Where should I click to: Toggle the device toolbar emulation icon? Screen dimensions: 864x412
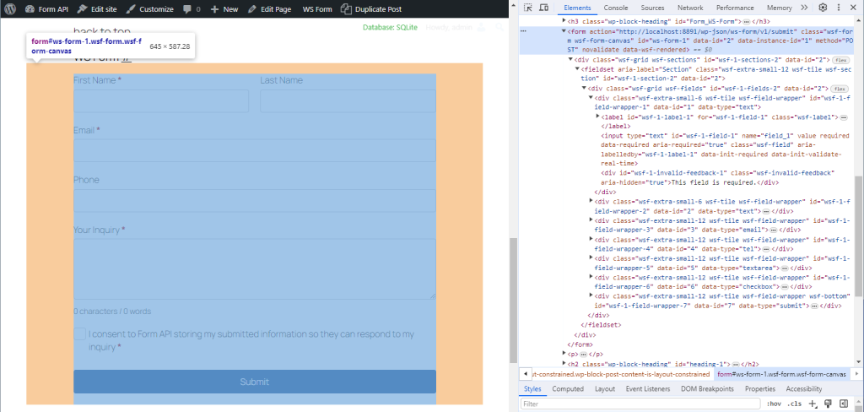pos(544,8)
